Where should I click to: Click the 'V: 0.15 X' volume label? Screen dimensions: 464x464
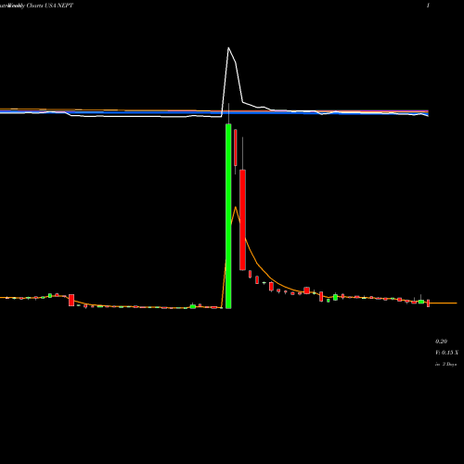[x=446, y=353]
